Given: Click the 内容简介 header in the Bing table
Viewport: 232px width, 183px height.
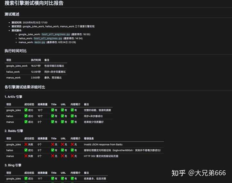Looking at the screenshot, I should (75, 173).
